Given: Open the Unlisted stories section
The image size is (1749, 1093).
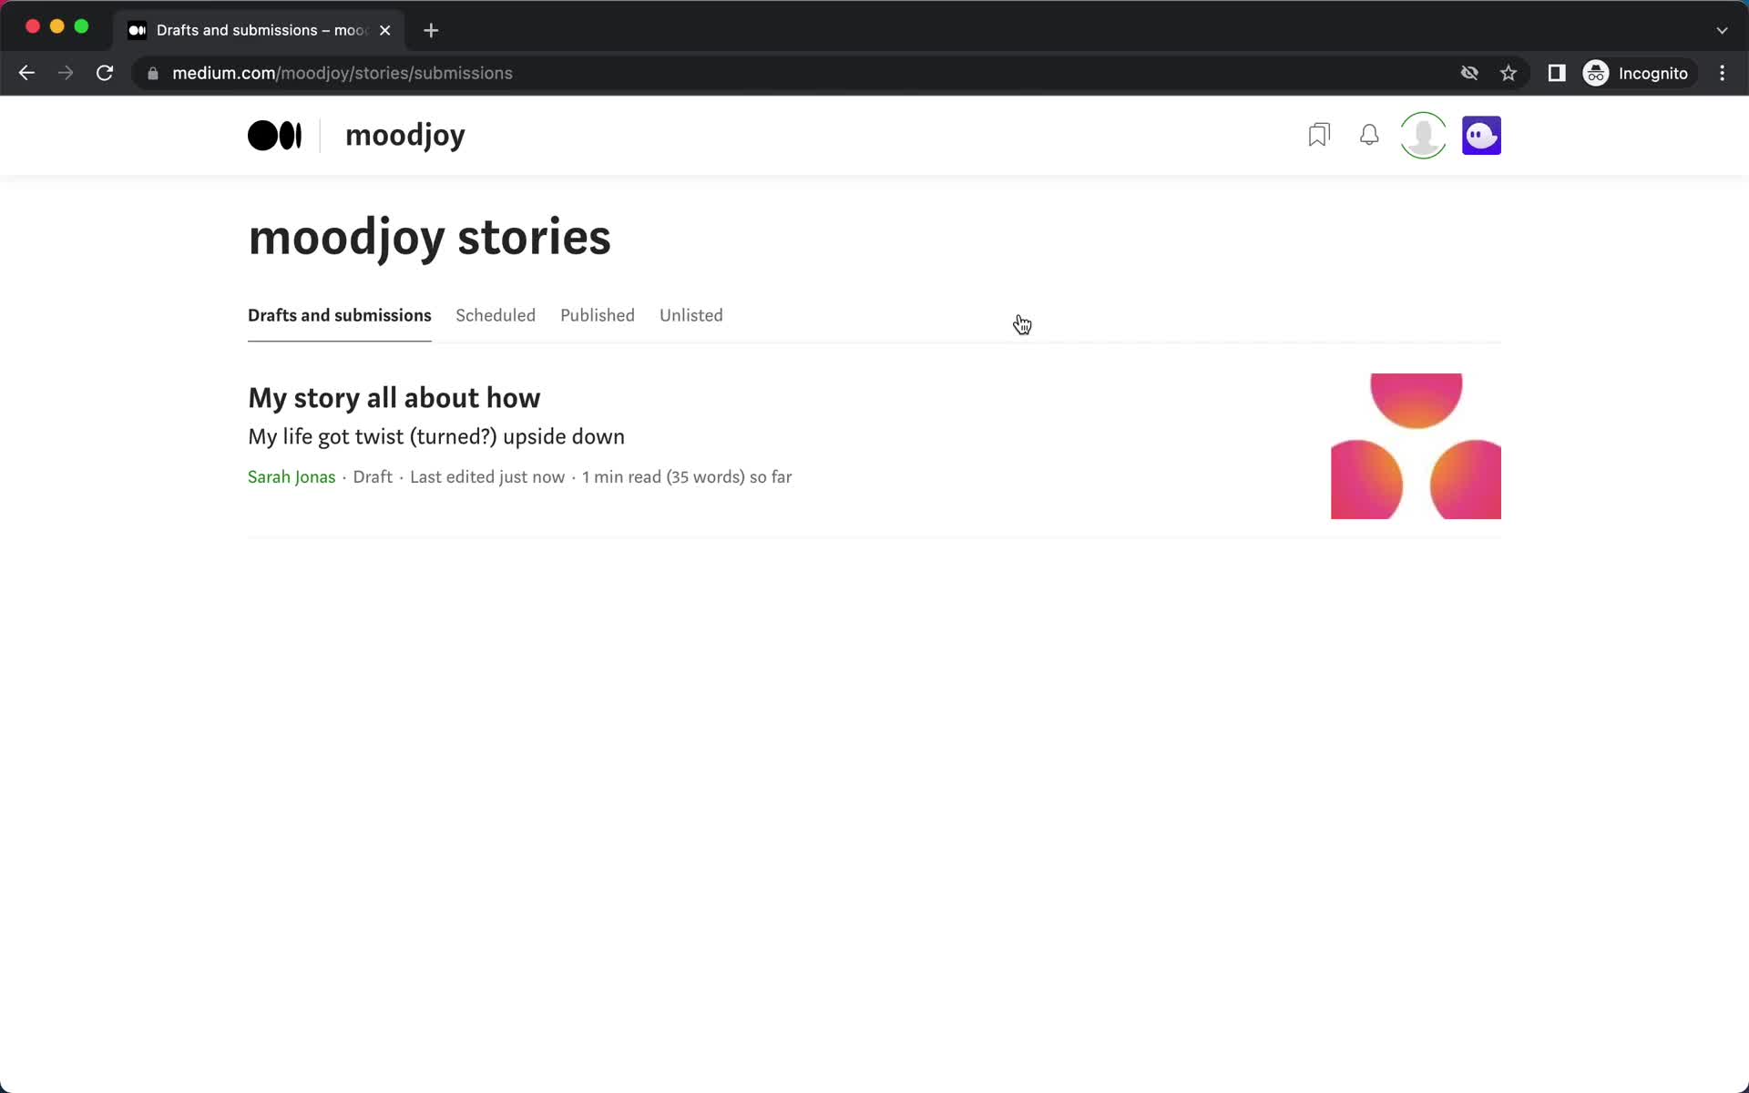Looking at the screenshot, I should coord(691,315).
